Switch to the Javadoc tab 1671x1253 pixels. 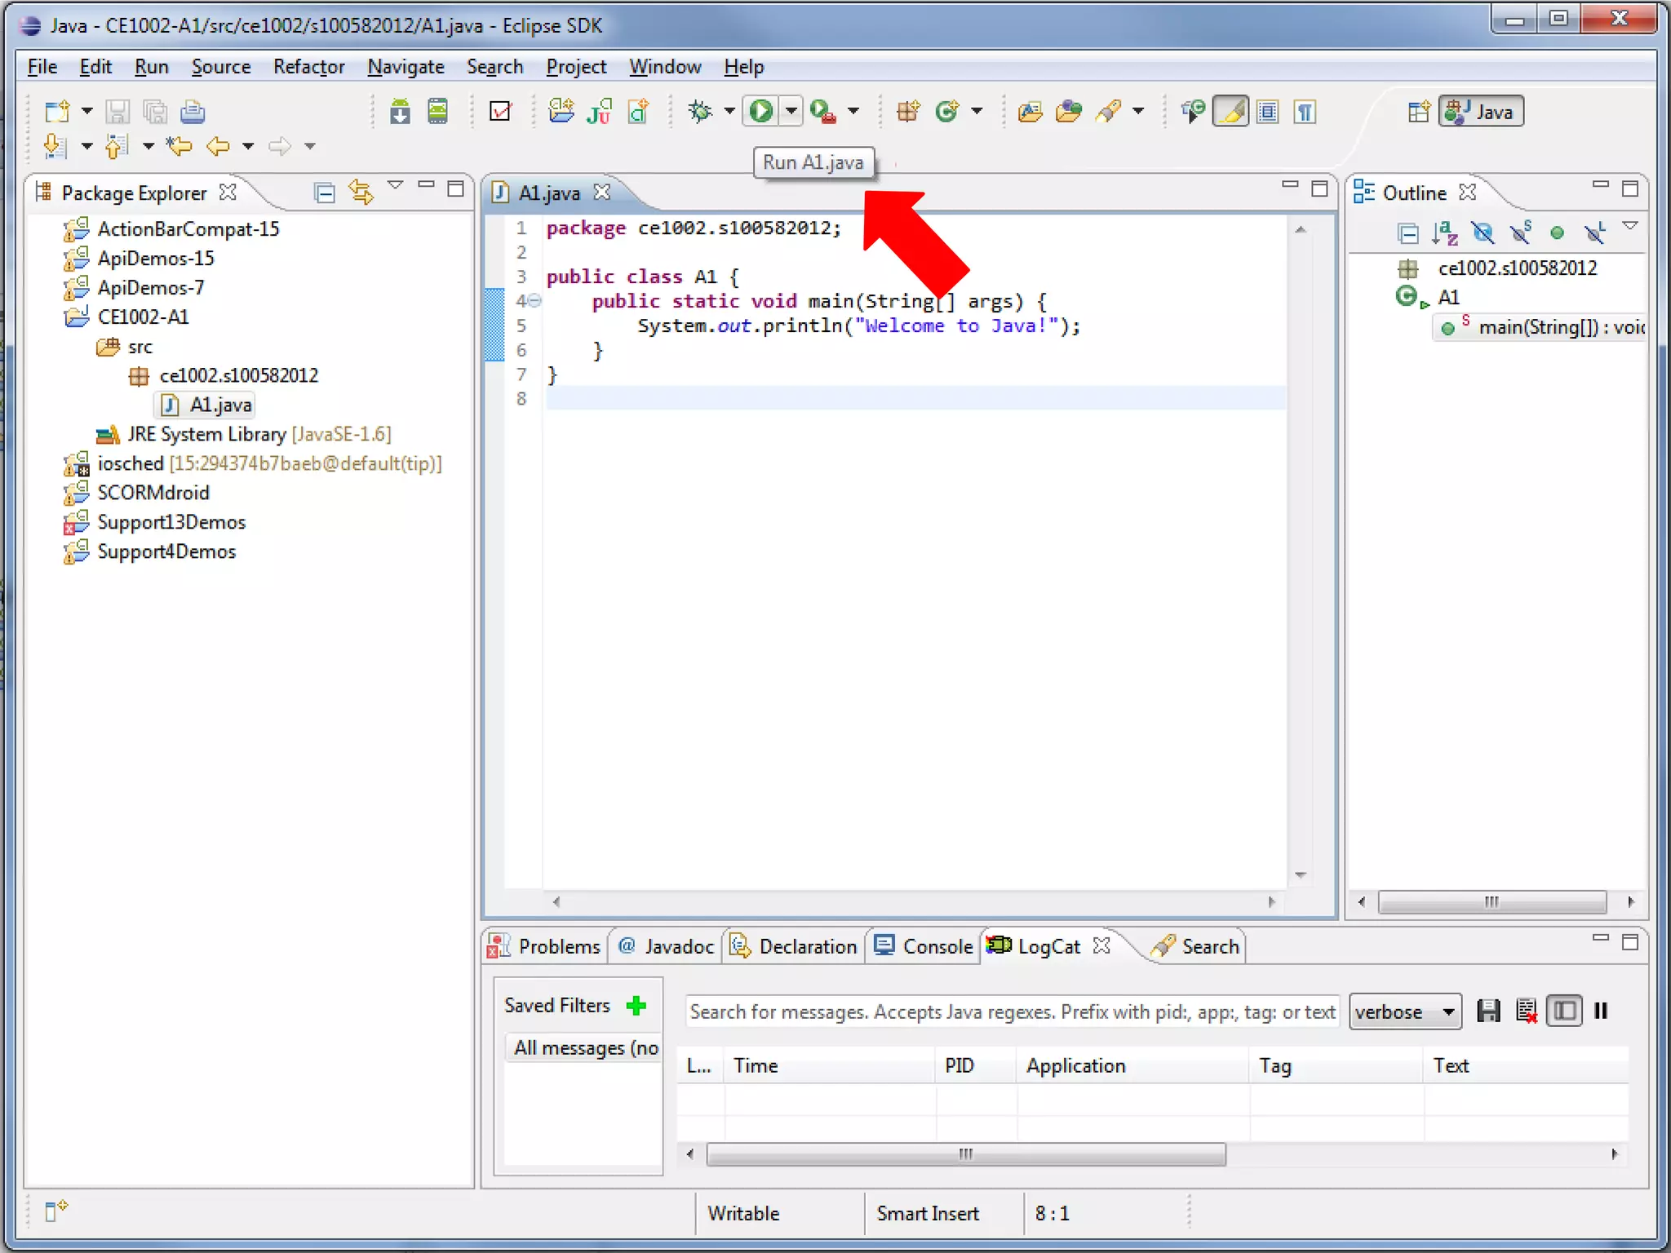[x=667, y=946]
